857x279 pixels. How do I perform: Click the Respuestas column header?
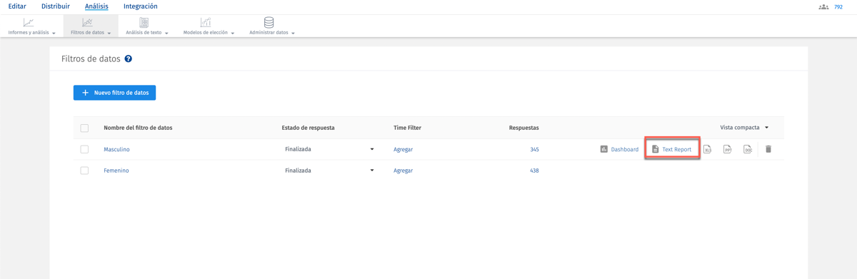pos(523,128)
